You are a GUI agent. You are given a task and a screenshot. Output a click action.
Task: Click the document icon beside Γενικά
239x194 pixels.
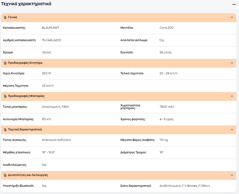point(5,17)
